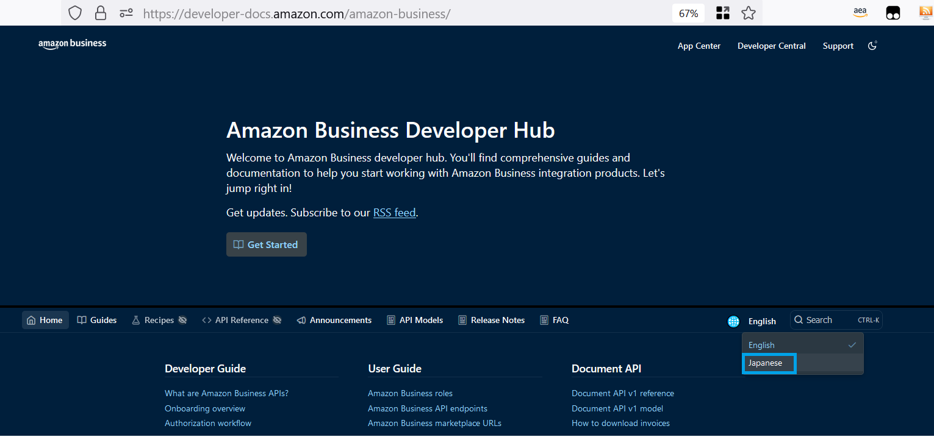Open Support link in header
This screenshot has width=934, height=437.
(838, 46)
